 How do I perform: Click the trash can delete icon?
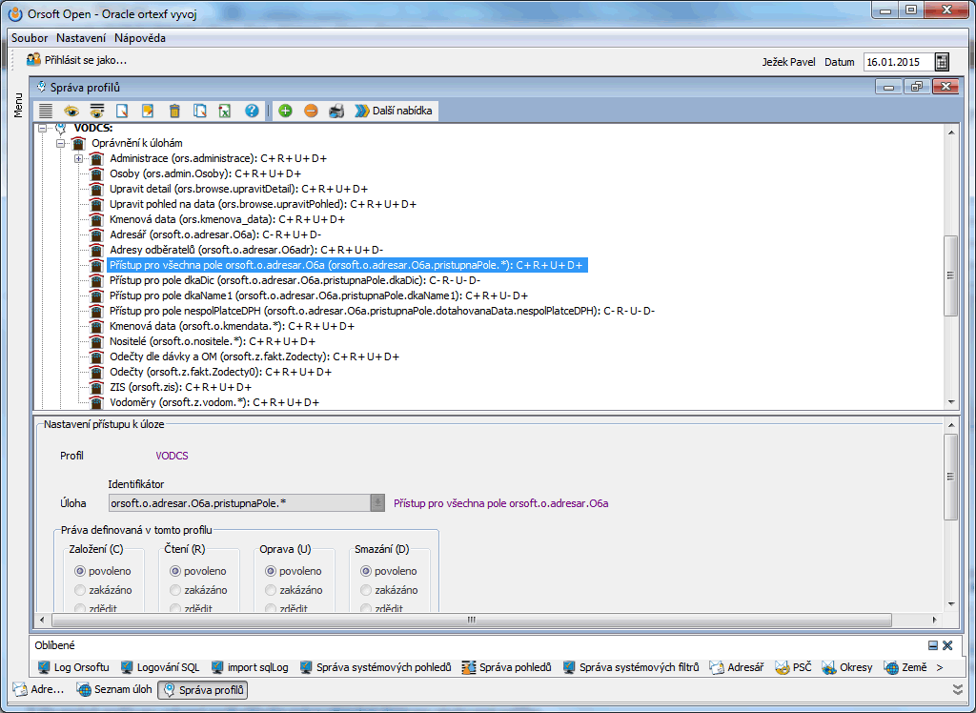(x=174, y=111)
